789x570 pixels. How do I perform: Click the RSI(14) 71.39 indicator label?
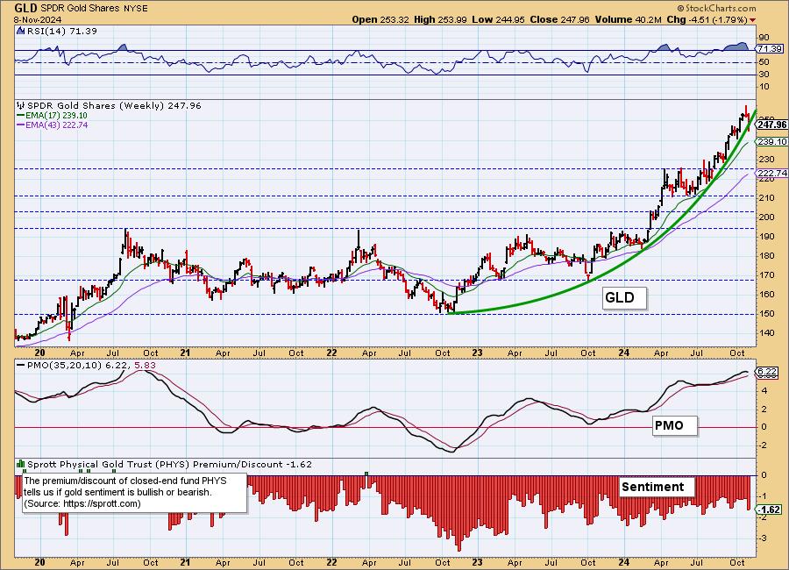coord(62,32)
